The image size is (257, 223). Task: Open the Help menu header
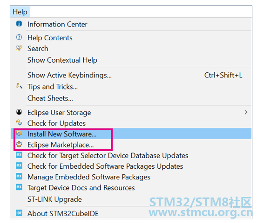pos(20,12)
